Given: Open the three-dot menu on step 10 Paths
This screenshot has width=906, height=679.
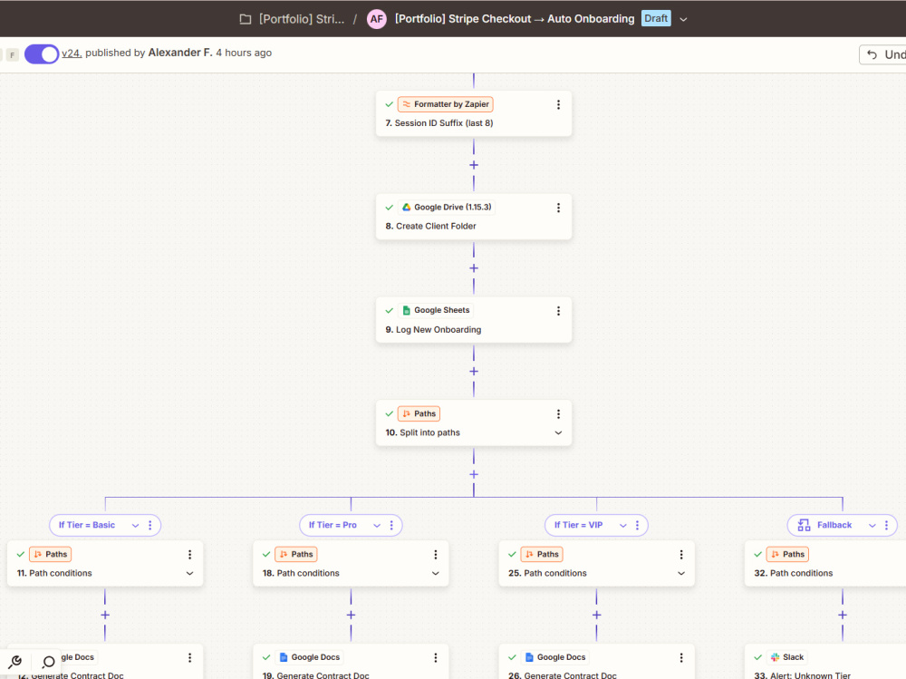Looking at the screenshot, I should pos(558,414).
